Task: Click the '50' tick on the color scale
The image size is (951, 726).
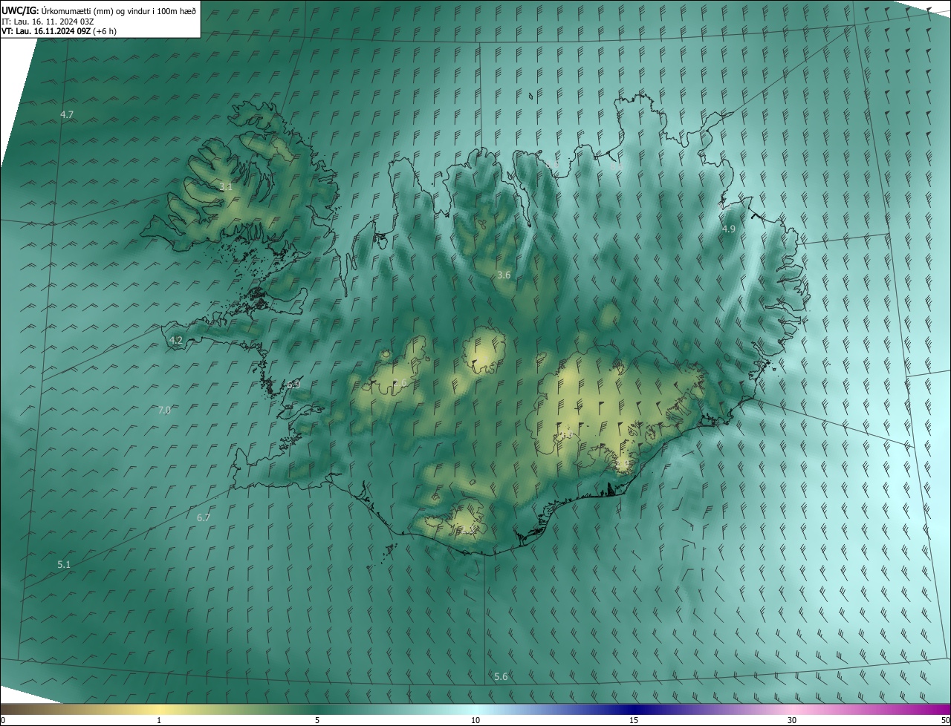Action: 945,721
